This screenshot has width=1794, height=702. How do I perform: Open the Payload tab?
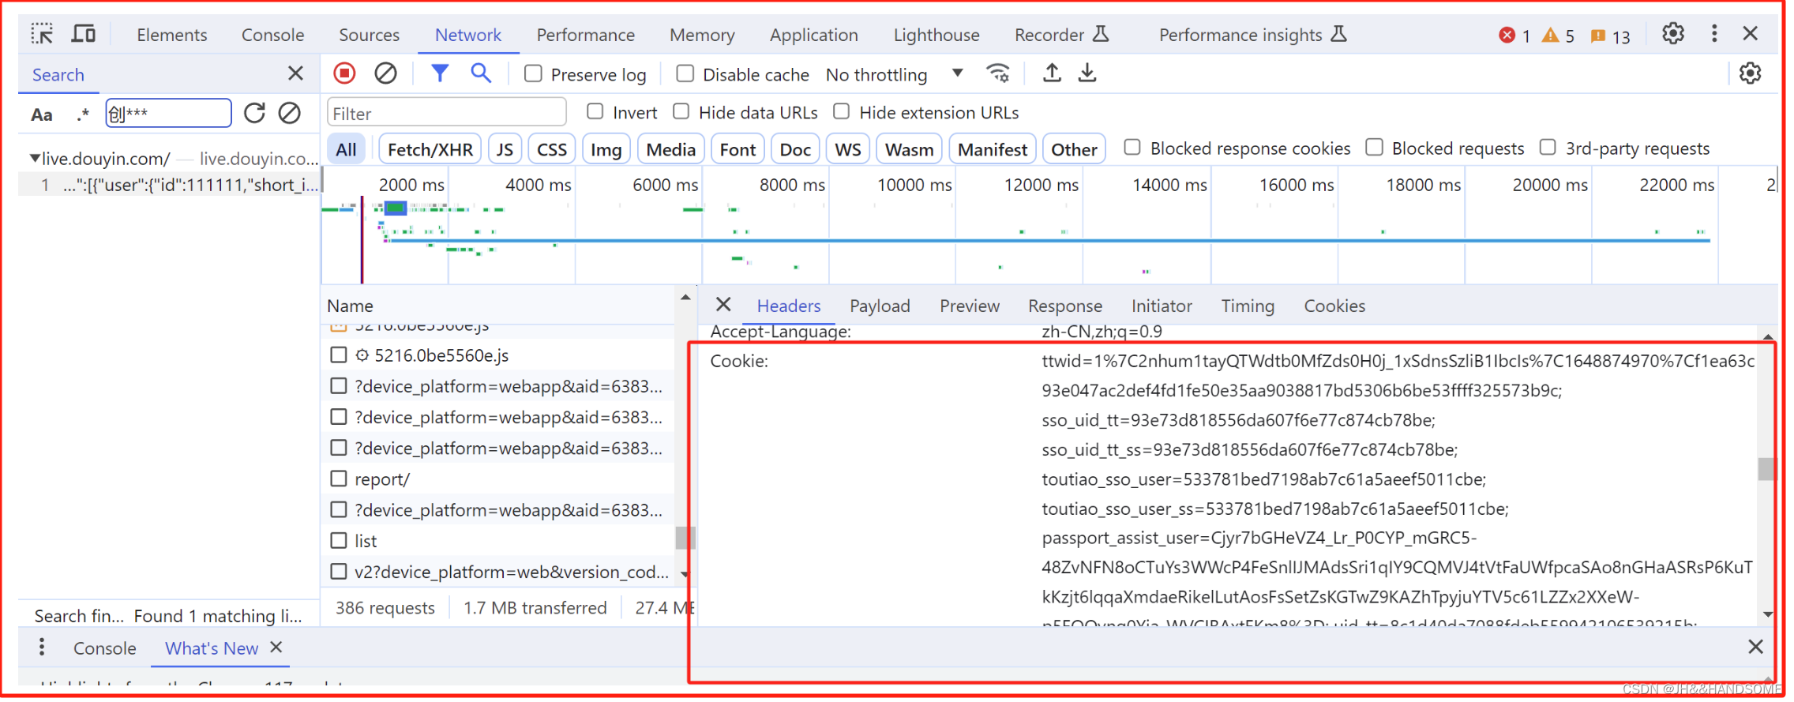(880, 306)
